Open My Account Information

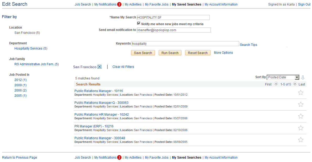[x=221, y=4]
